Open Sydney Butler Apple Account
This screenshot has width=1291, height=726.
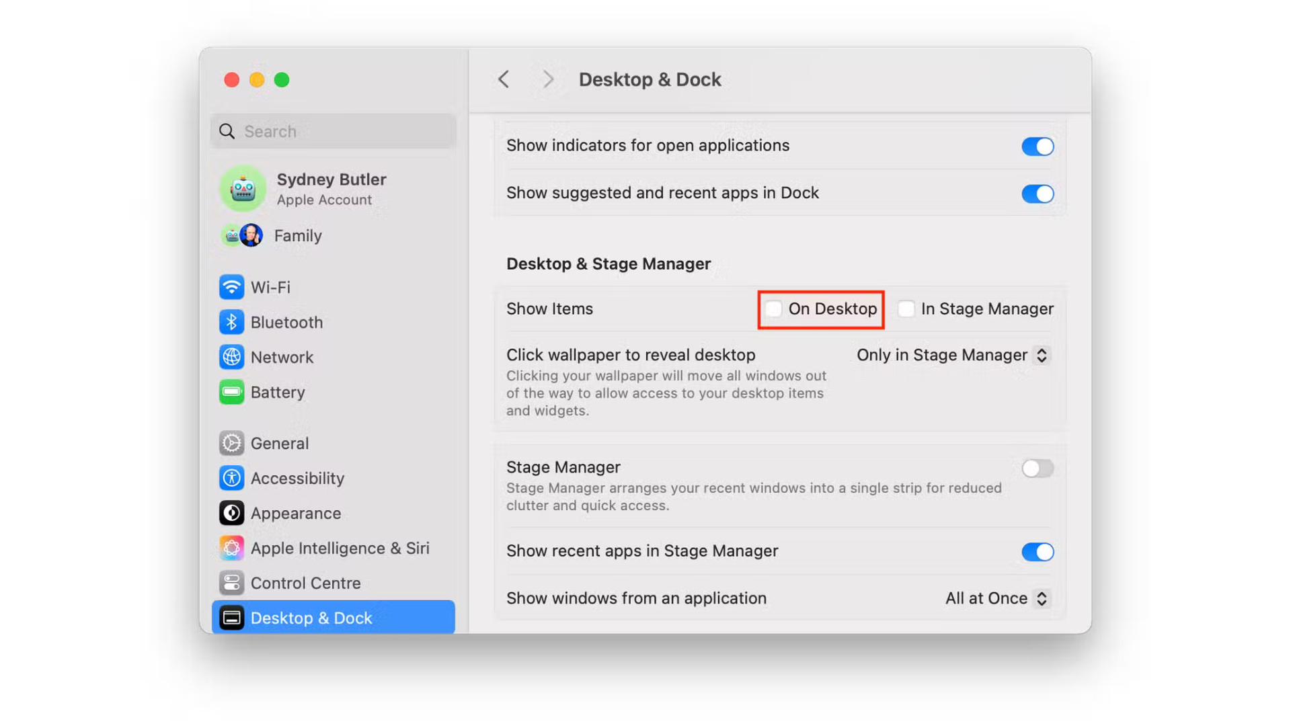coord(331,188)
